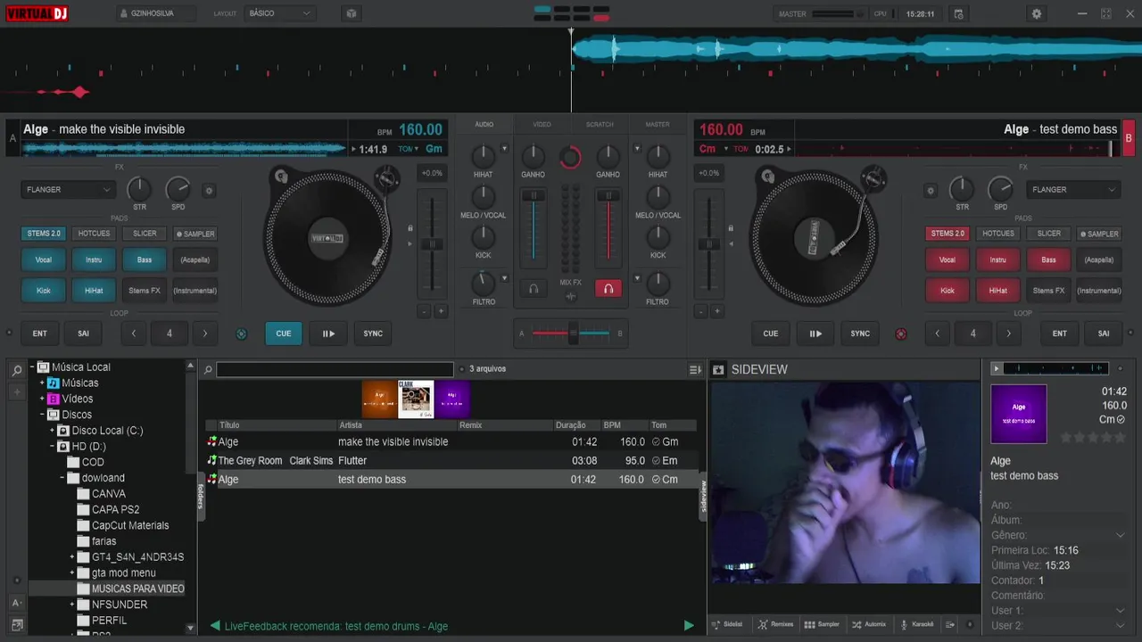Disable the red headphone cue for deck B

pyautogui.click(x=608, y=289)
